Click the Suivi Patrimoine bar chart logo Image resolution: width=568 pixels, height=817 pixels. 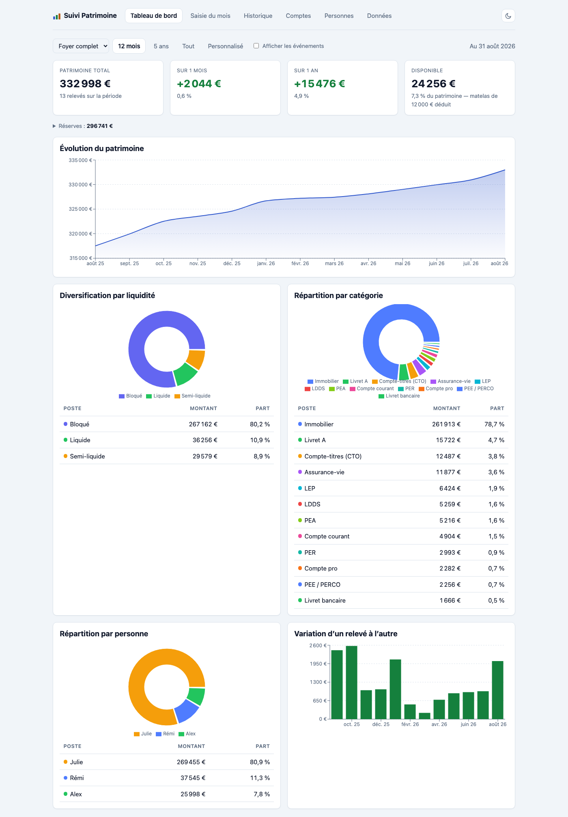[57, 16]
